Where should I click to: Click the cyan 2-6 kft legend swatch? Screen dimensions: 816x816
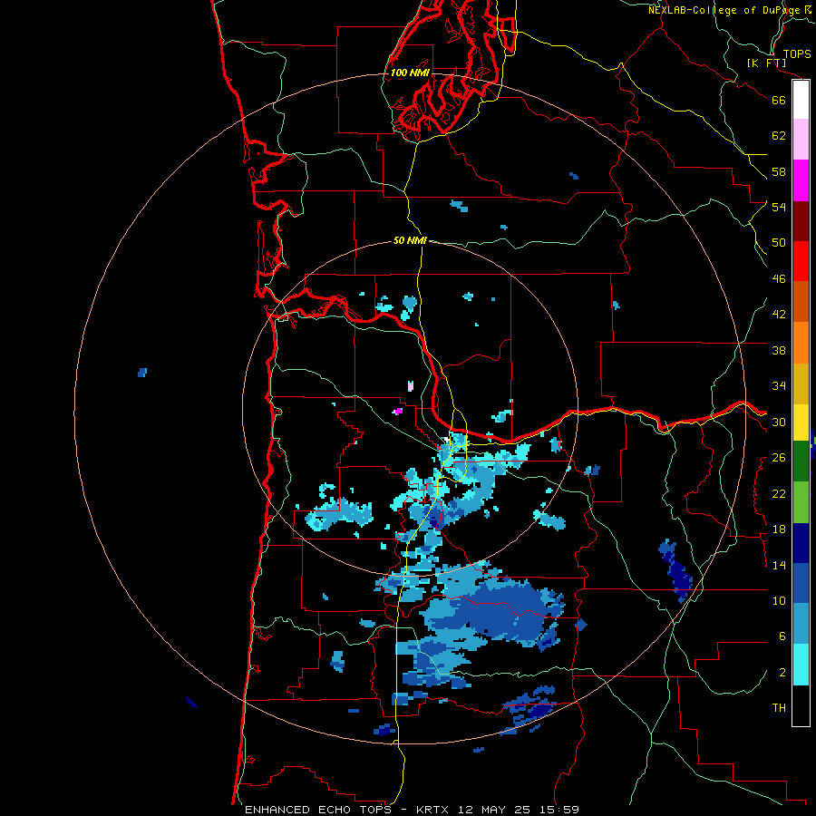click(x=801, y=665)
